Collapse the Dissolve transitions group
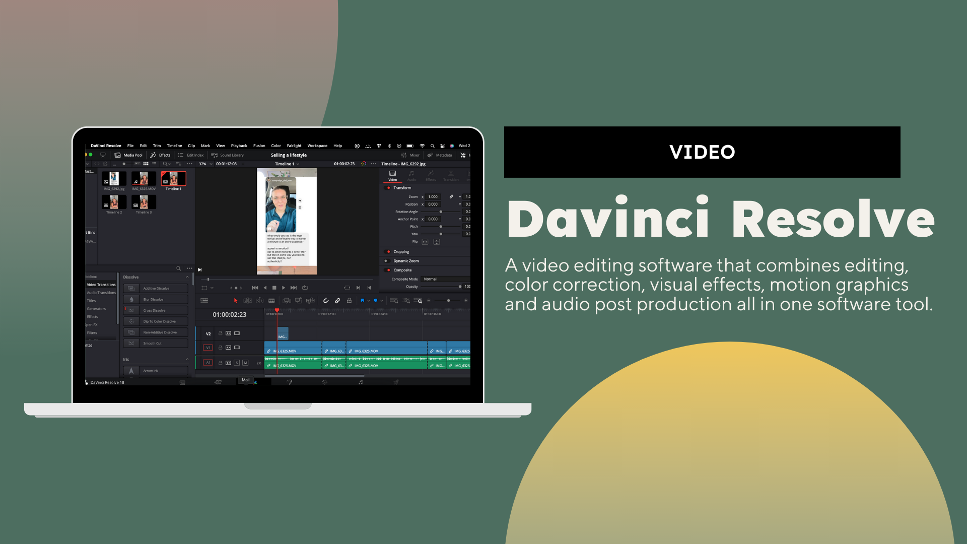Screen dimensions: 967x544 click(x=187, y=277)
